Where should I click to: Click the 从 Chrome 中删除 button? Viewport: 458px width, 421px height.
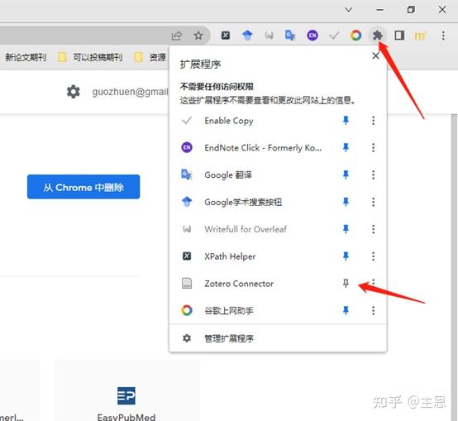[x=83, y=187]
